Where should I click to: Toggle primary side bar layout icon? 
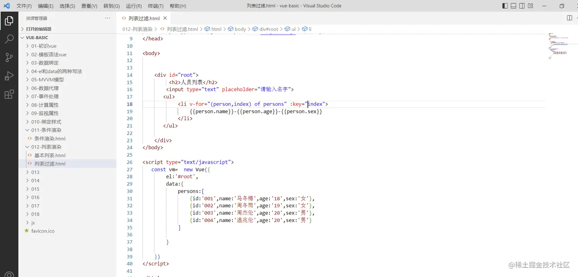pyautogui.click(x=505, y=6)
